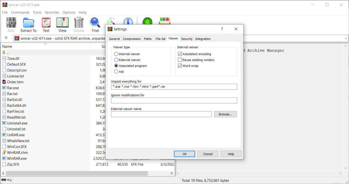This screenshot has height=184, width=349.
Task: Click right arrow of file list scrollbar
Action: pos(172,173)
